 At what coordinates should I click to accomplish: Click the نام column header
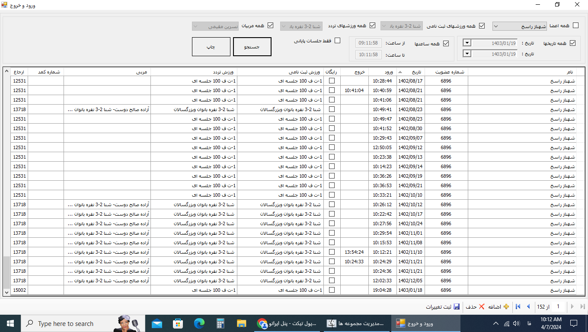click(x=522, y=72)
